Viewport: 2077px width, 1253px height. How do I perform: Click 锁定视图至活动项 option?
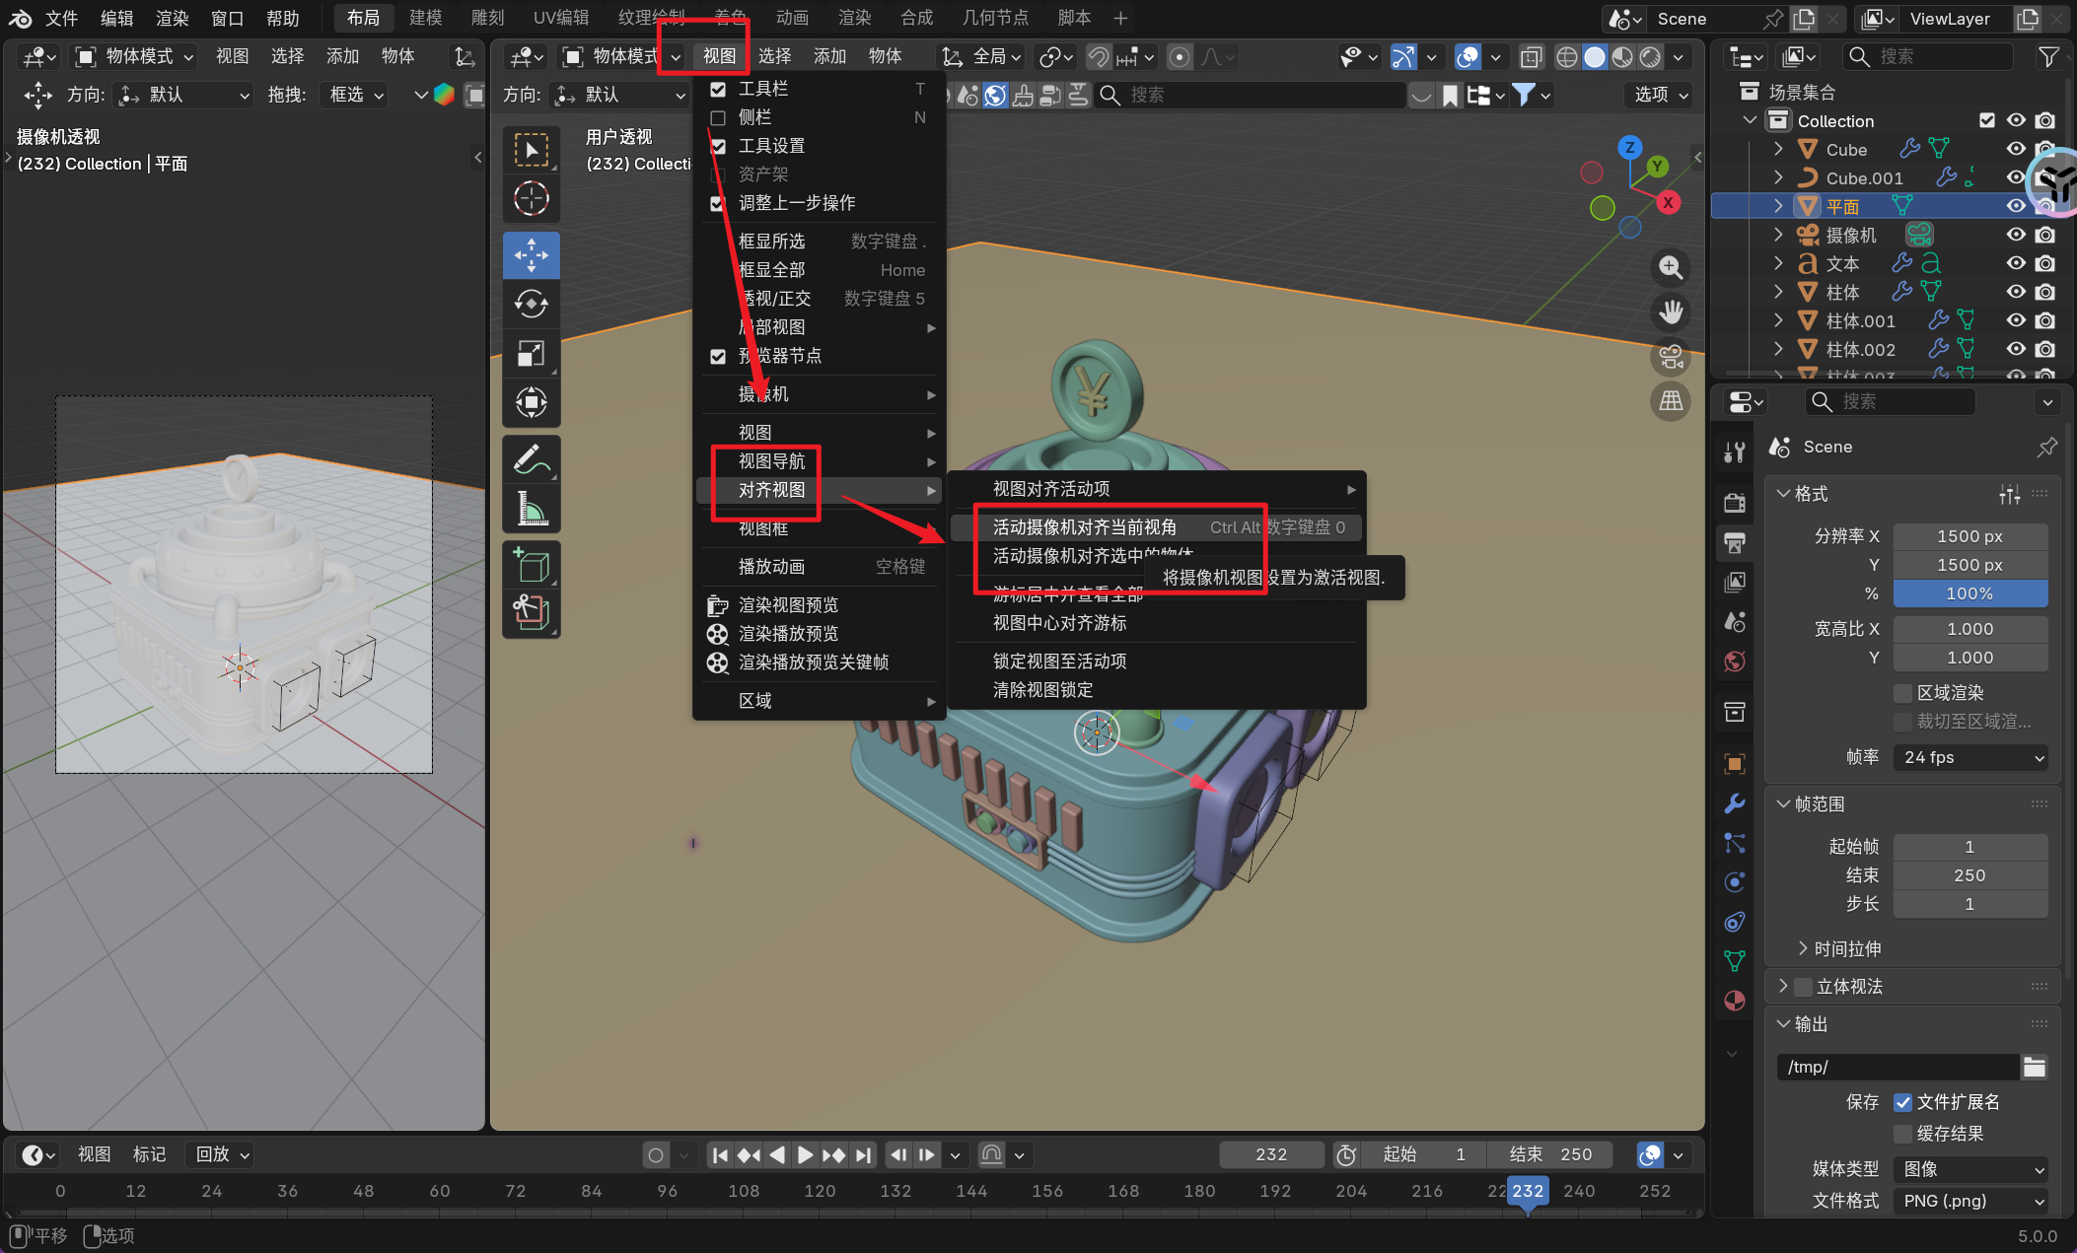(1059, 661)
